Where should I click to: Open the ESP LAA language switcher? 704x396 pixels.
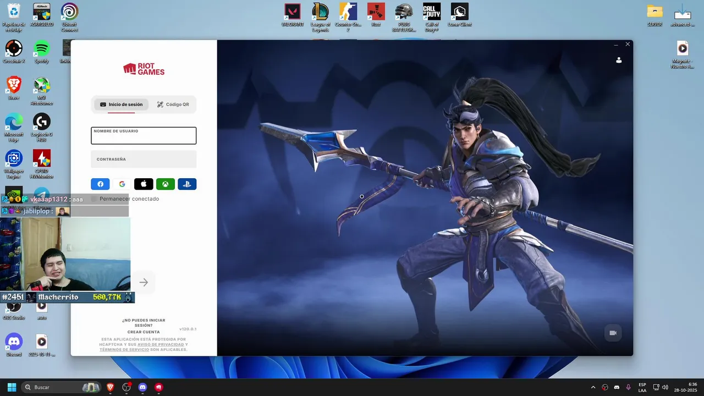(642, 387)
